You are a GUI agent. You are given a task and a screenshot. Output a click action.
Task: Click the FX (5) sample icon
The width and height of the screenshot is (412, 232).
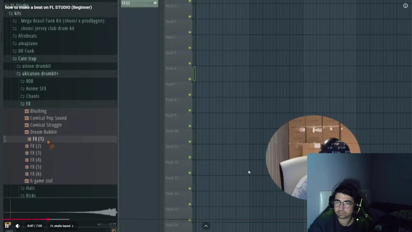point(27,167)
